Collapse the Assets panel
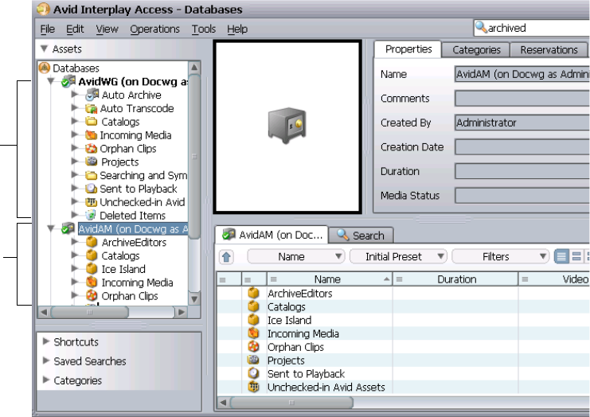590x417 pixels. (x=44, y=49)
